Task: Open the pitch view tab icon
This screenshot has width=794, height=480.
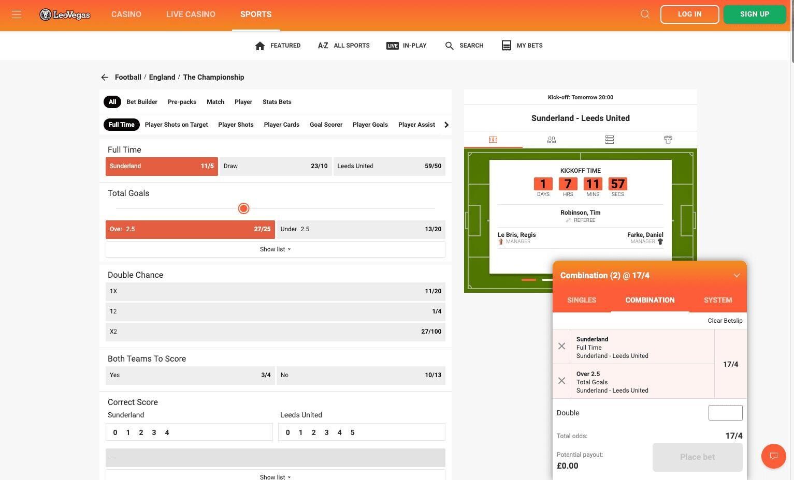Action: pos(493,140)
